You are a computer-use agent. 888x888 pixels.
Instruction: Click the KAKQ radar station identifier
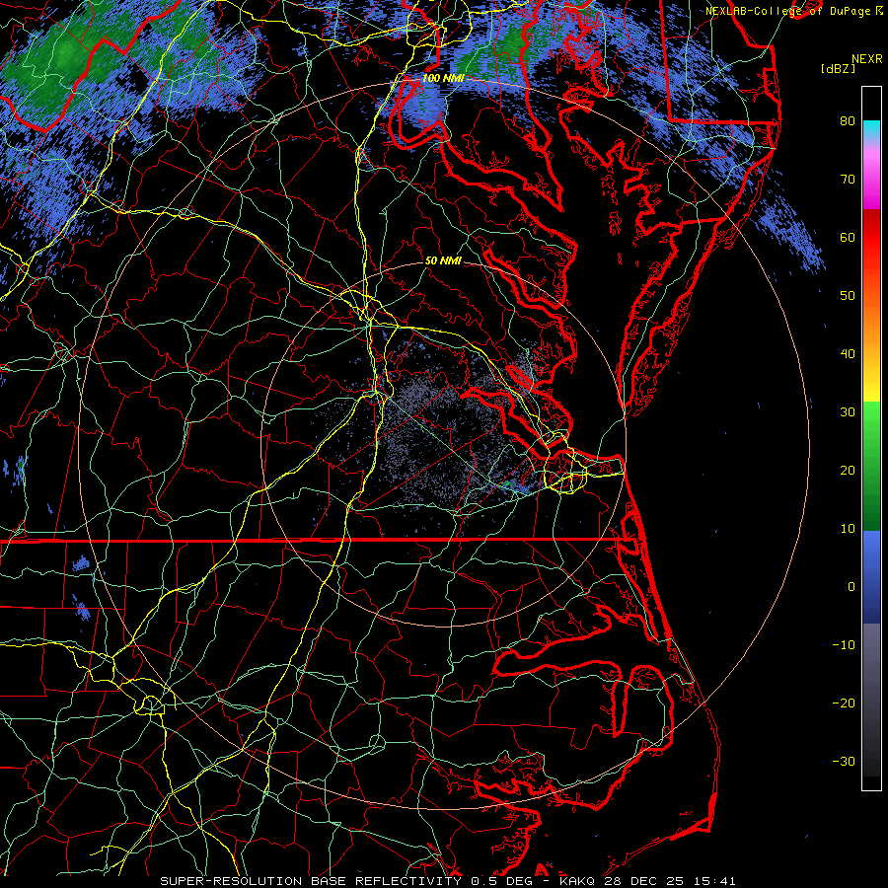pyautogui.click(x=578, y=881)
